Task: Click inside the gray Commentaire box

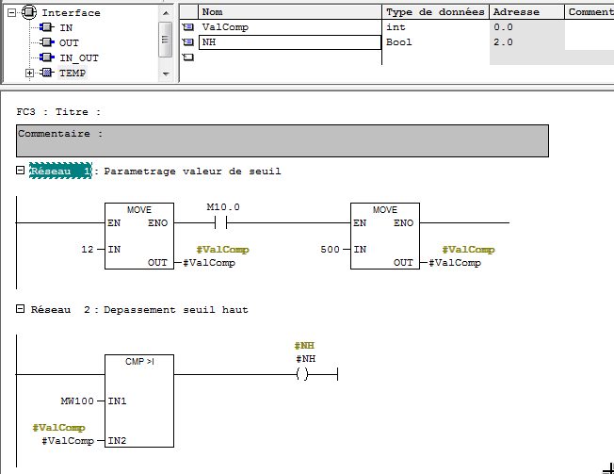Action: click(x=282, y=140)
